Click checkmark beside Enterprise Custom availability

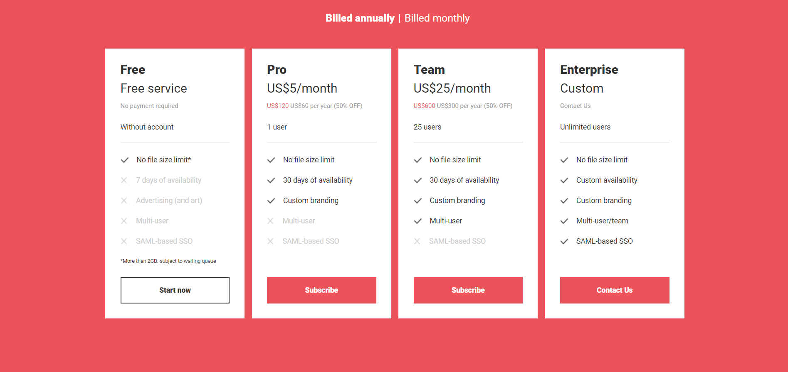(x=564, y=180)
